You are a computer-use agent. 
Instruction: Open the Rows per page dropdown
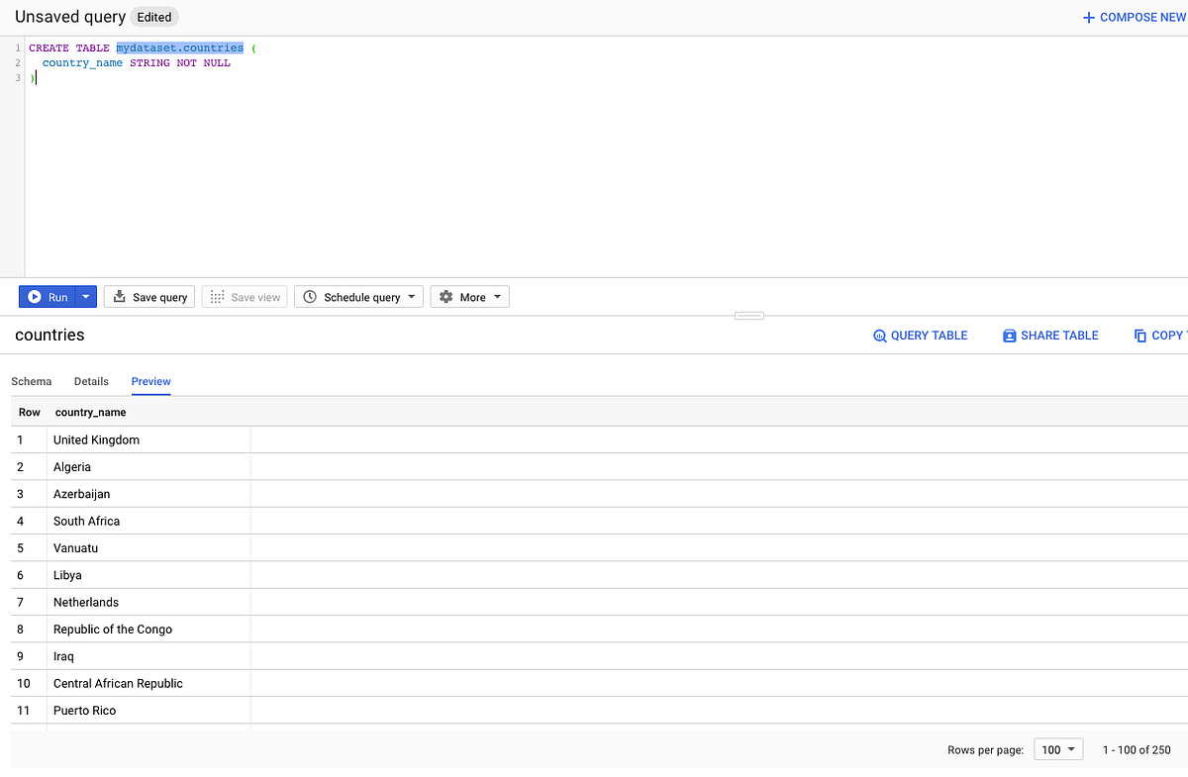click(1057, 749)
